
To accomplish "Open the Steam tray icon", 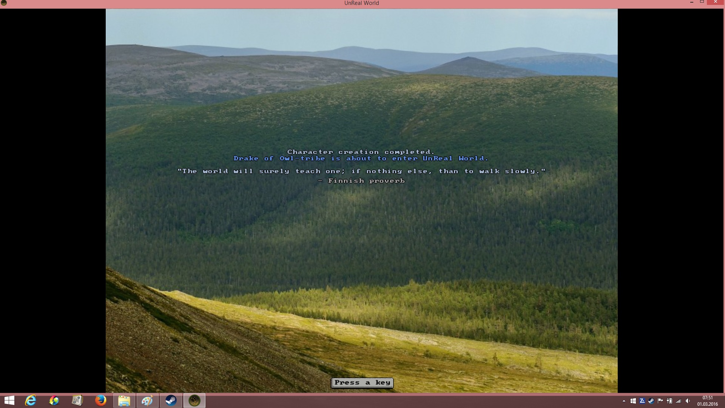I will click(x=651, y=401).
